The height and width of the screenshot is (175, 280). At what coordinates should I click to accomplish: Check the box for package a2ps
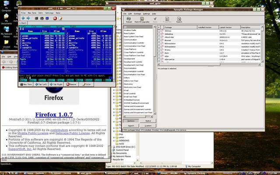tap(159, 56)
